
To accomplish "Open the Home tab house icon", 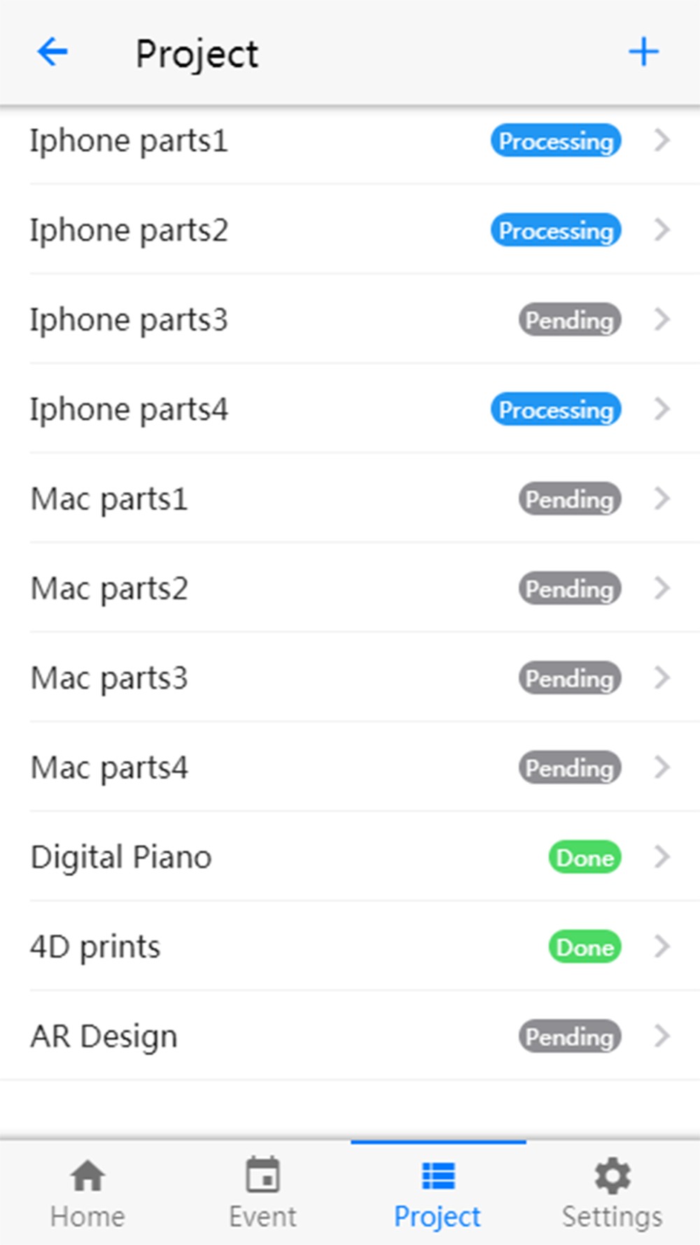I will click(87, 1175).
